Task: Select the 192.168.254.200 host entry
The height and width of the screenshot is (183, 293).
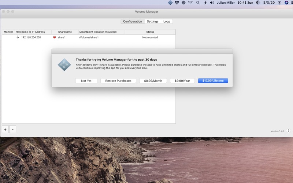Action: point(31,37)
